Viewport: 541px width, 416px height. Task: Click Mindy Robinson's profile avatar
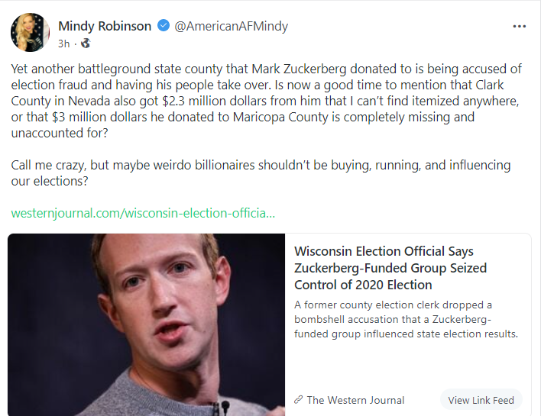[30, 33]
